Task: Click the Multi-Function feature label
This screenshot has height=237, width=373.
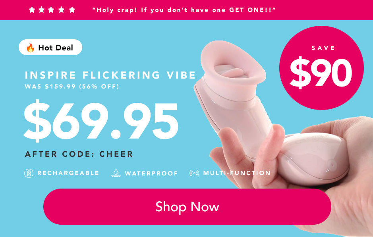Action: [x=237, y=173]
